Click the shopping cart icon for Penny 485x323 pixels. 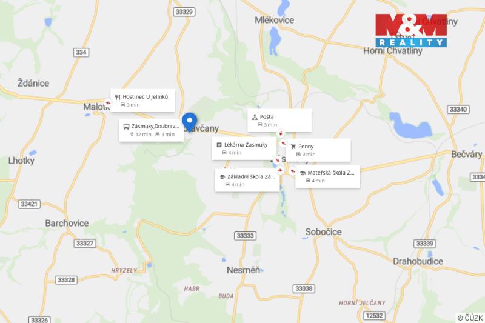coord(293,147)
